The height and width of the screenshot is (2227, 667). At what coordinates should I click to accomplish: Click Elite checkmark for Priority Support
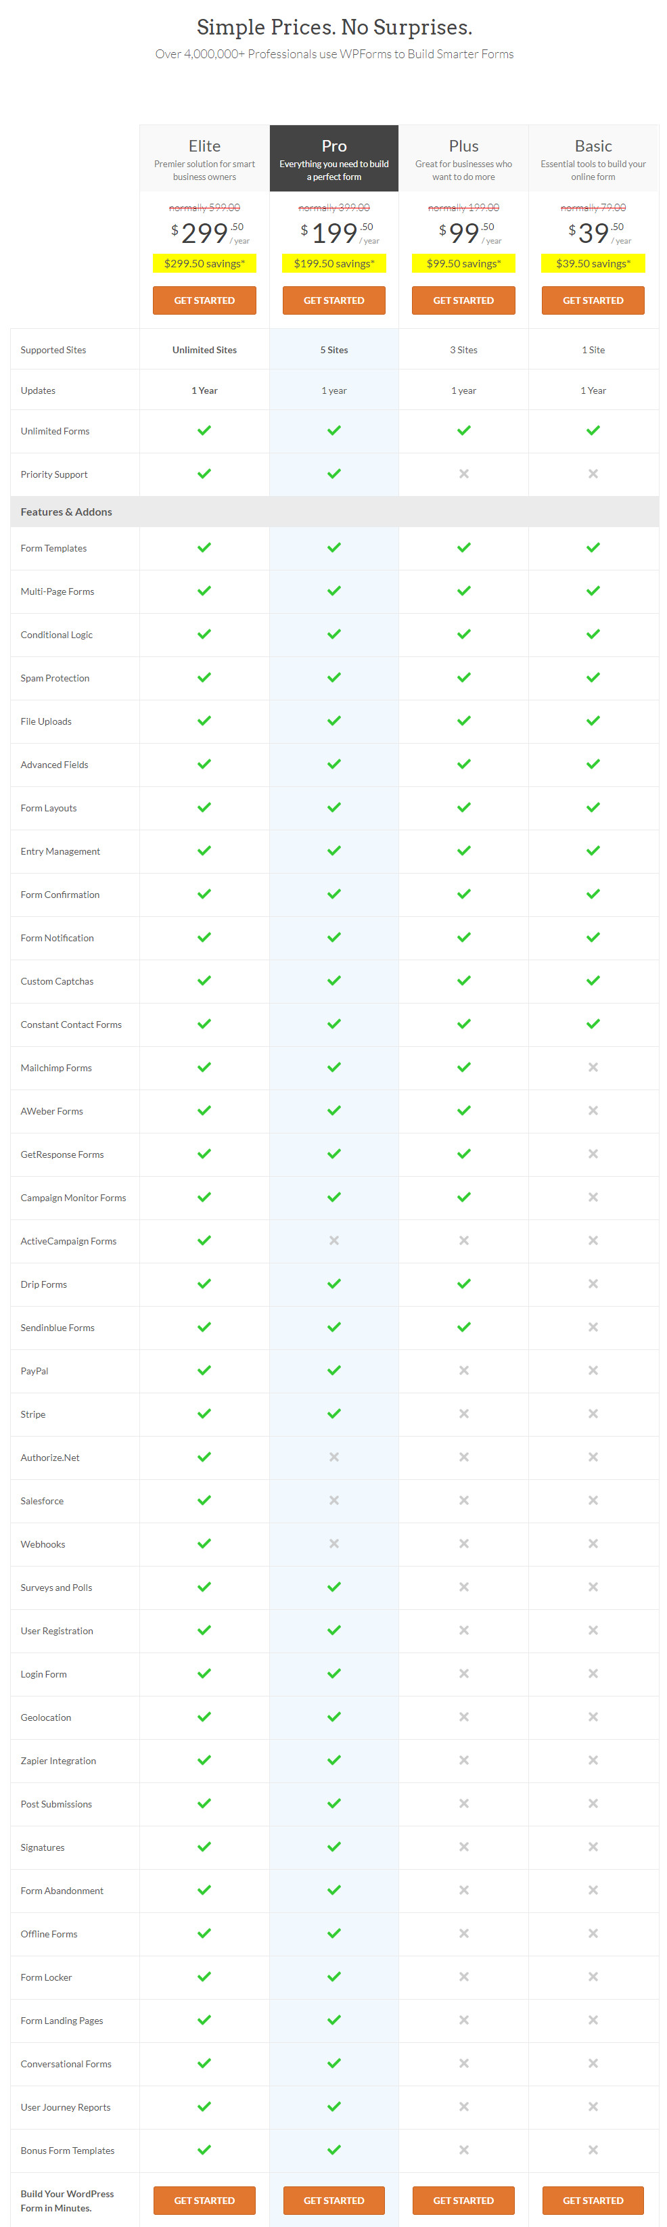click(x=204, y=474)
